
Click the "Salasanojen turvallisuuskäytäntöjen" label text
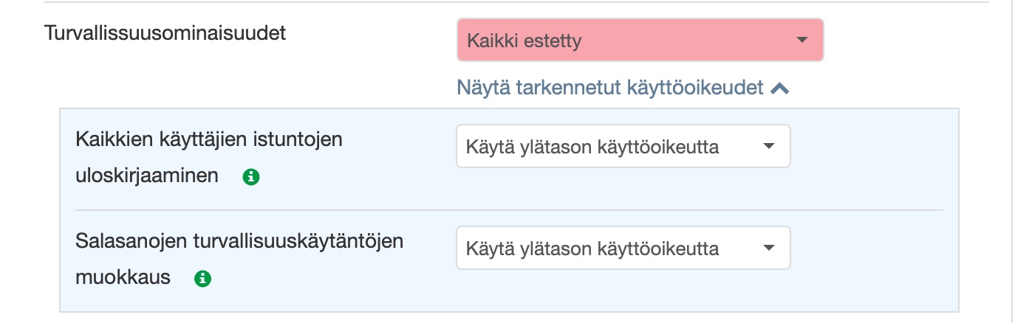coord(239,241)
